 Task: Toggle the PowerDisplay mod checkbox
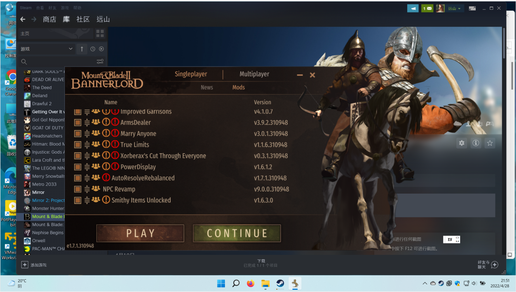tap(78, 167)
